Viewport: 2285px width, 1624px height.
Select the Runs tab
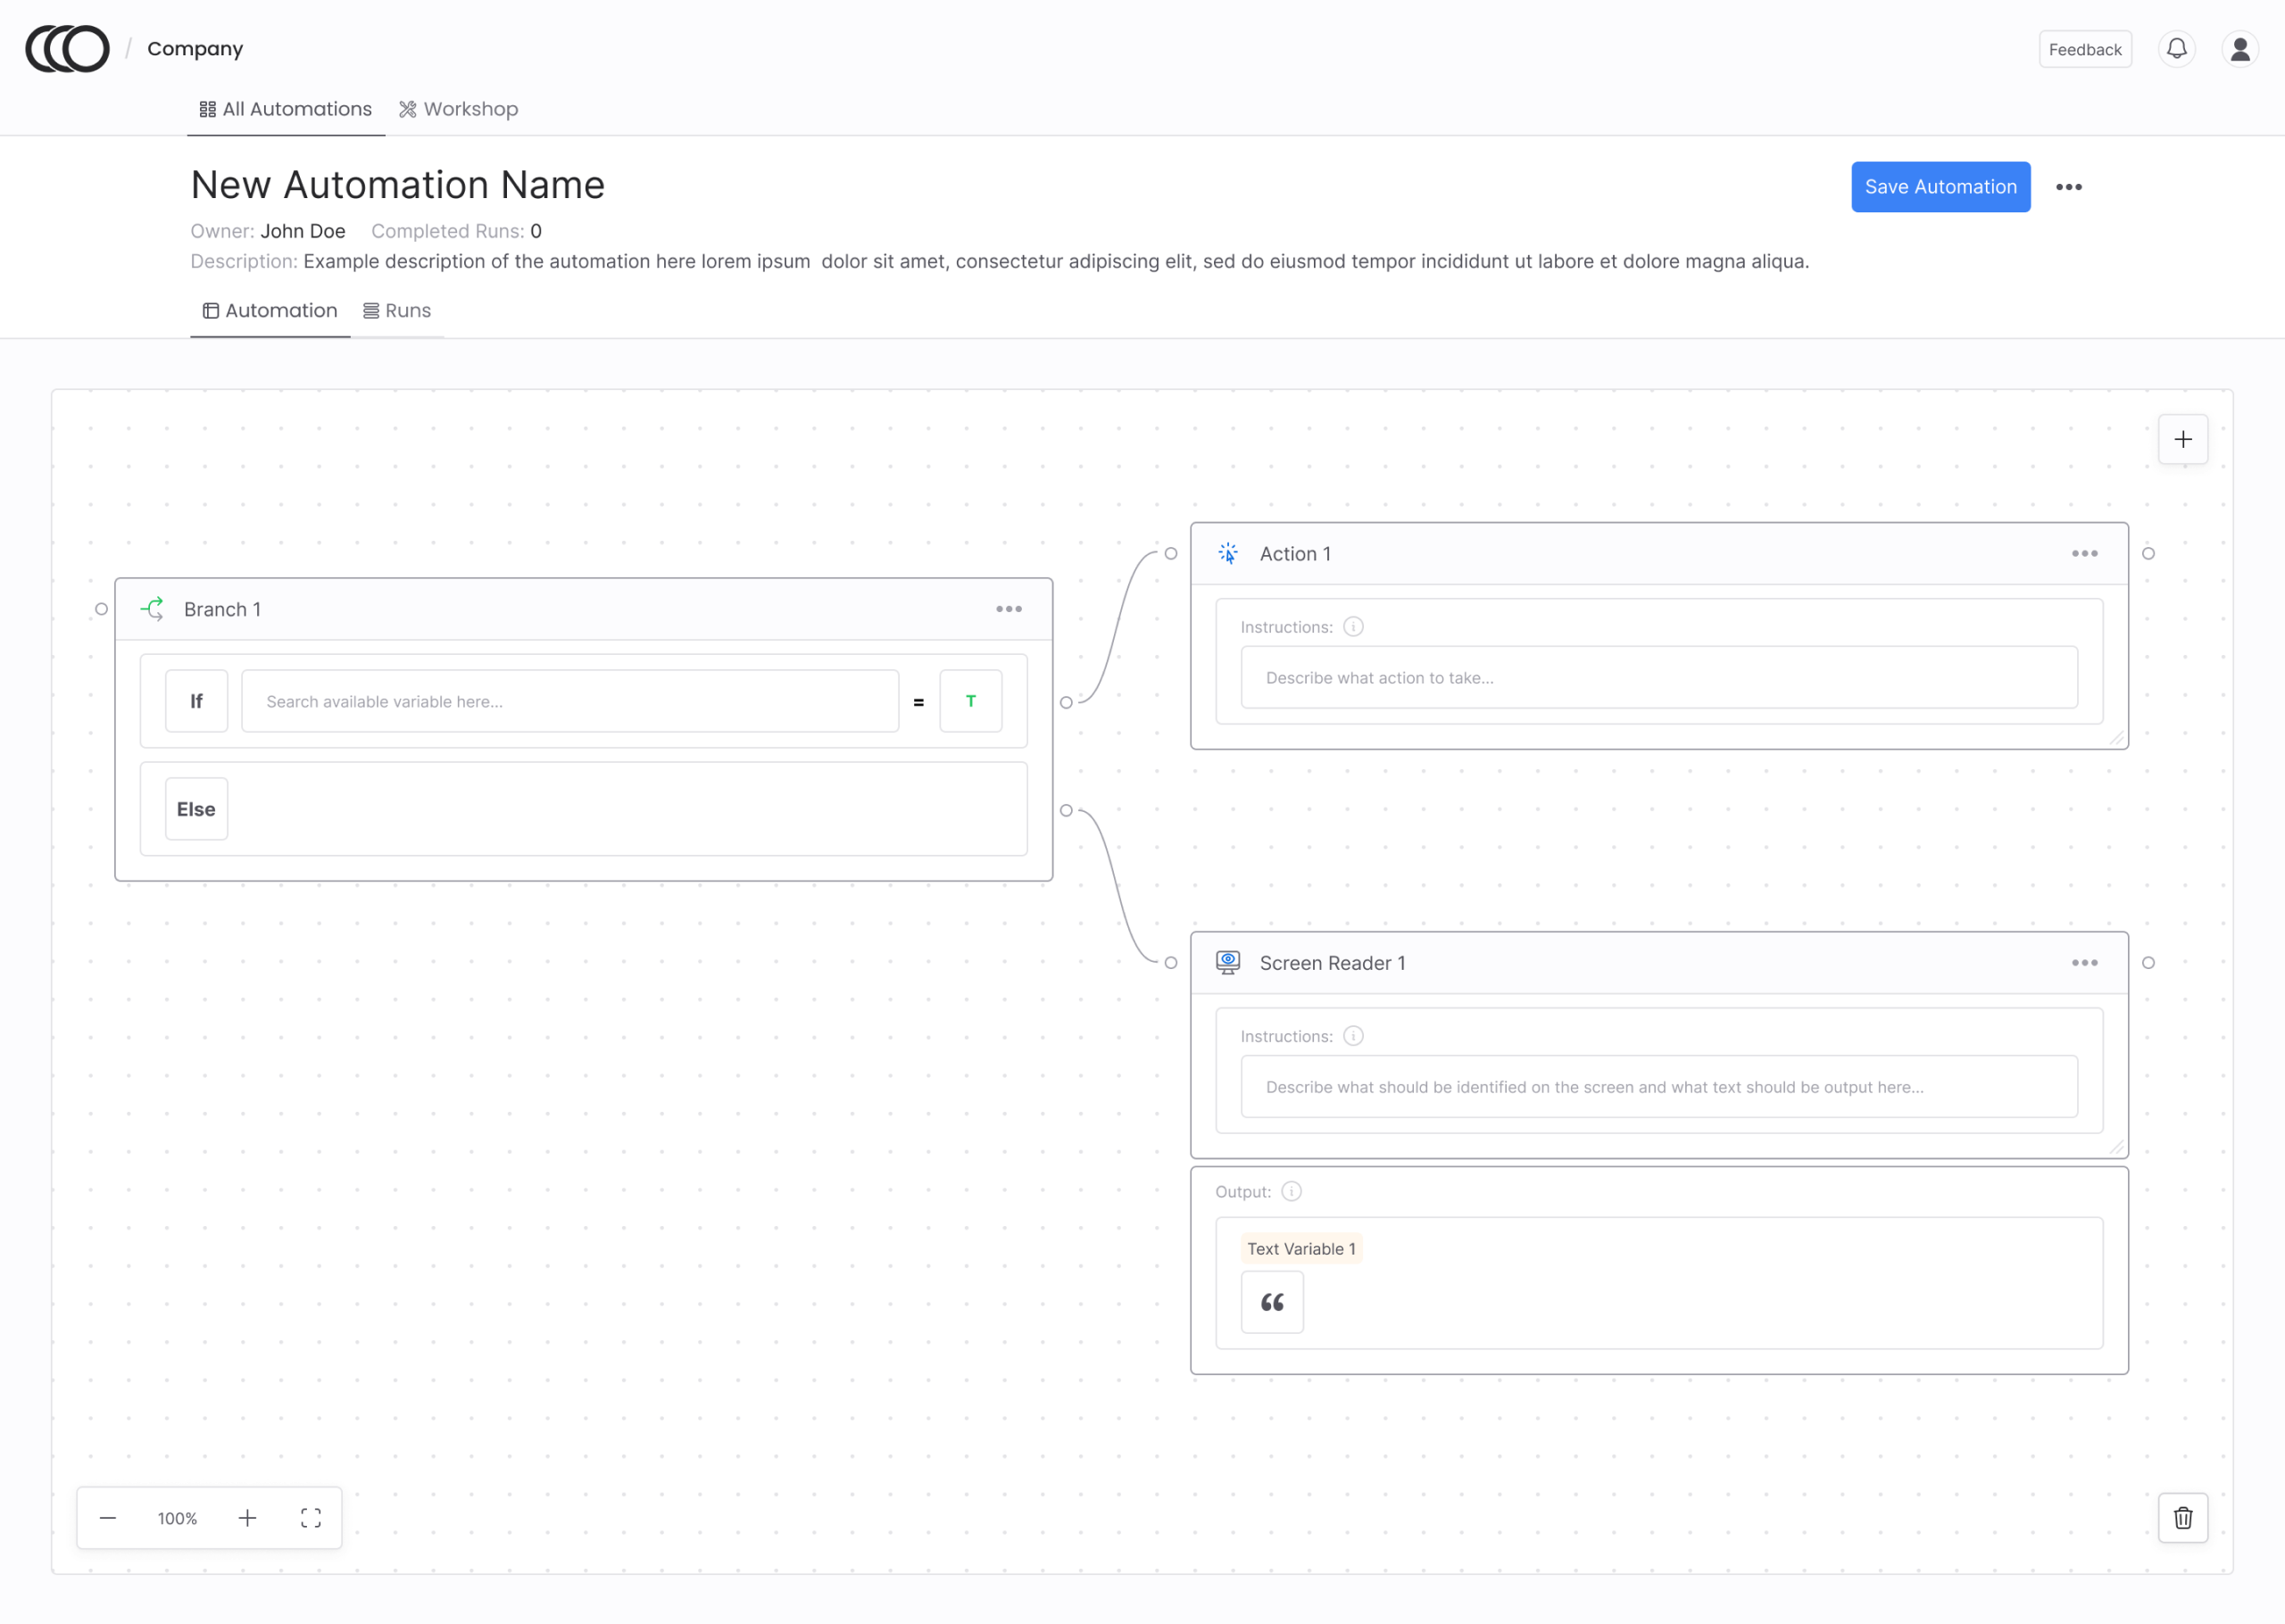coord(397,311)
